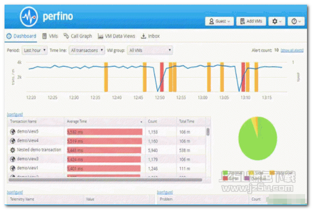The width and height of the screenshot is (312, 210).
Task: Open the settings gear dropdown
Action: [277, 21]
